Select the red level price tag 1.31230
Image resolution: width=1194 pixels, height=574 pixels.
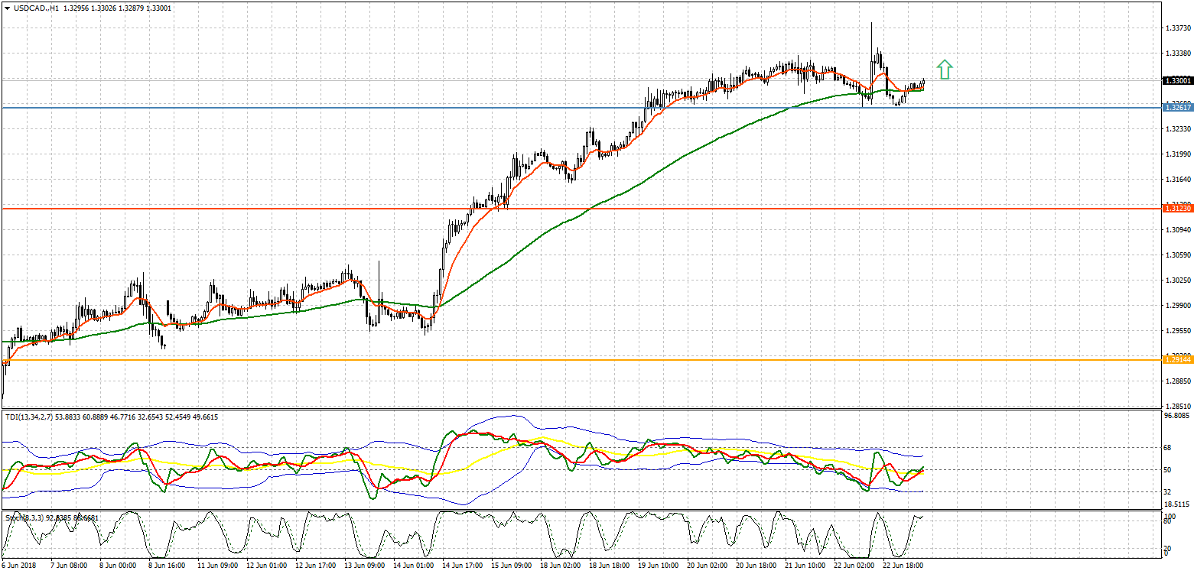tap(1177, 208)
